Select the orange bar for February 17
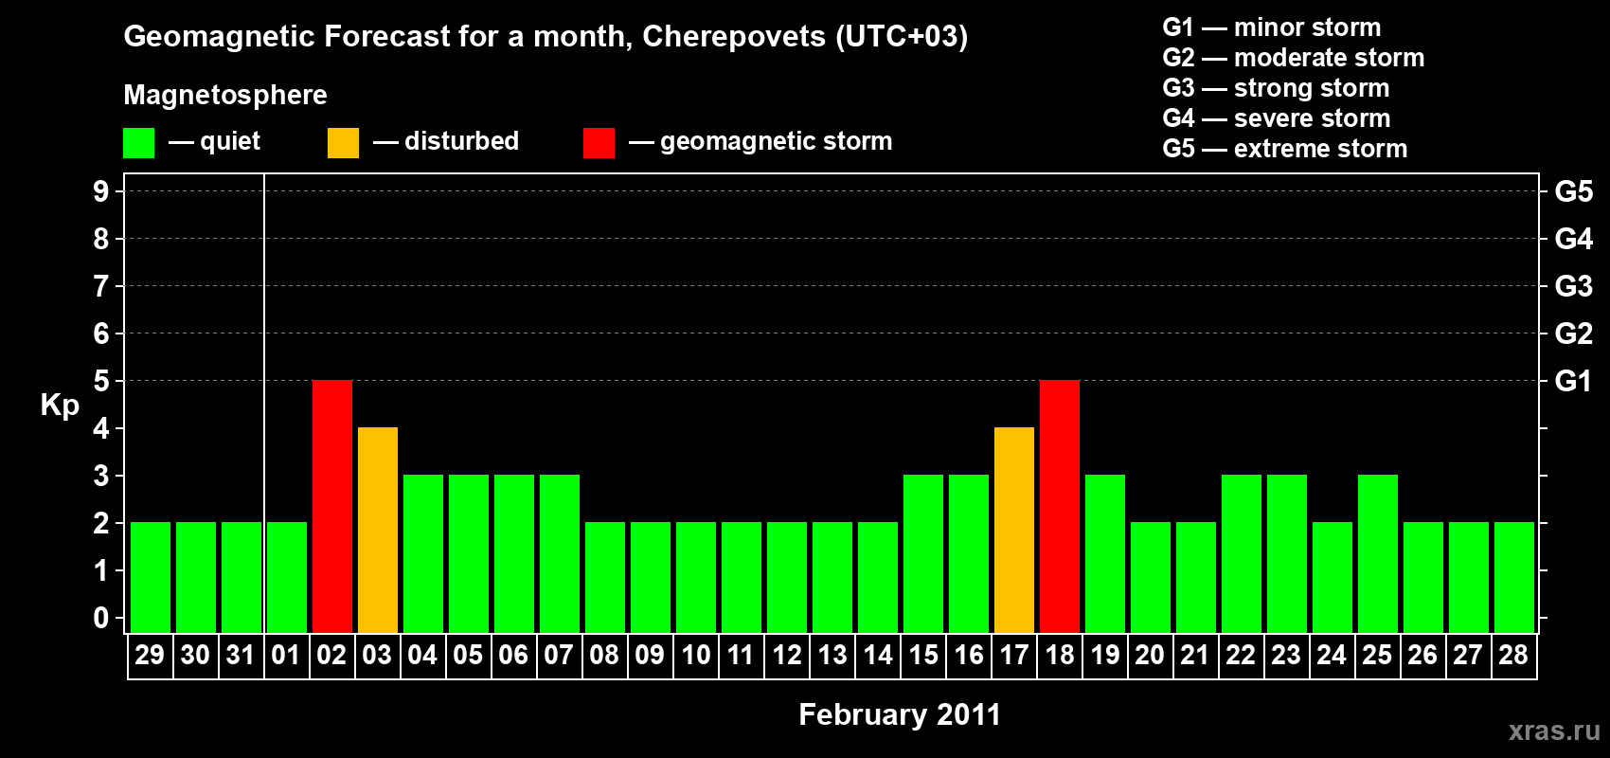Image resolution: width=1610 pixels, height=758 pixels. (1014, 531)
